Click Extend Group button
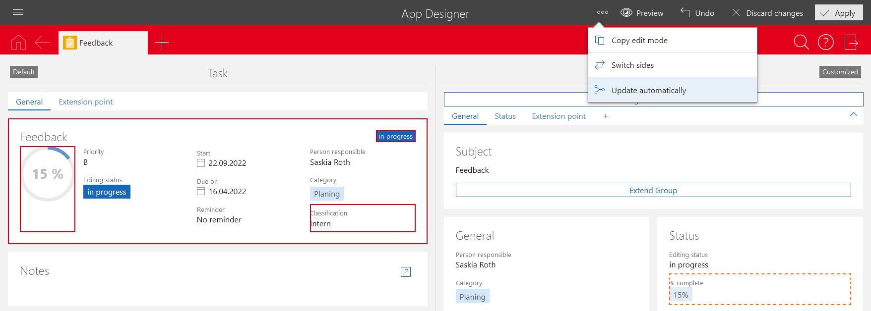This screenshot has height=311, width=871. coord(653,191)
